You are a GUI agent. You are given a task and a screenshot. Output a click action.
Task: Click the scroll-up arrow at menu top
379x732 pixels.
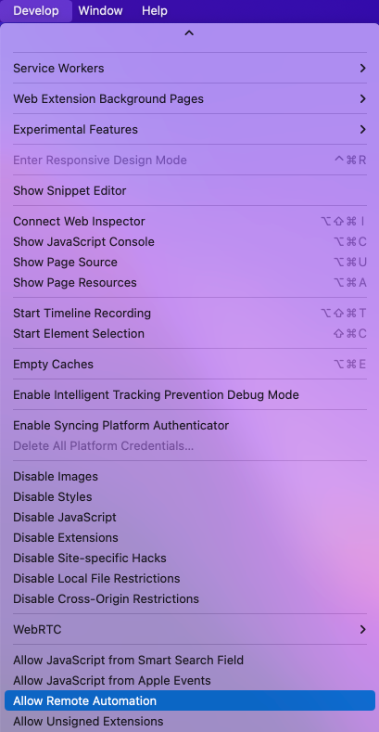[x=189, y=33]
